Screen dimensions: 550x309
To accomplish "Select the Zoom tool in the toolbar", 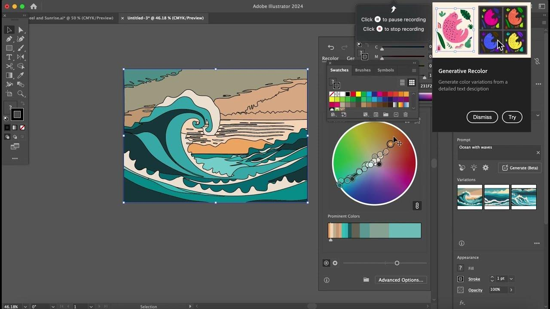I will [x=20, y=93].
